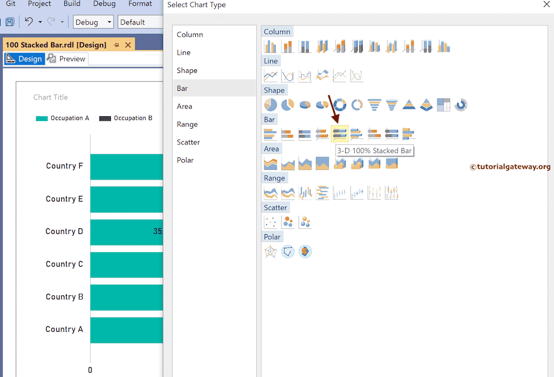
Task: Select Shape in the chart category list
Action: [214, 70]
